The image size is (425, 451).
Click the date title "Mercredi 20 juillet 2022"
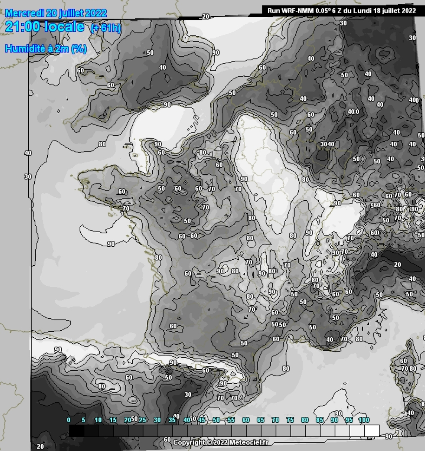tap(56, 13)
